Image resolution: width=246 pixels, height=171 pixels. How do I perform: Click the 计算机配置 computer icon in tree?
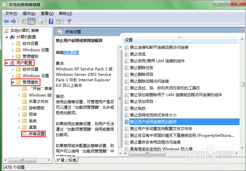point(12,37)
